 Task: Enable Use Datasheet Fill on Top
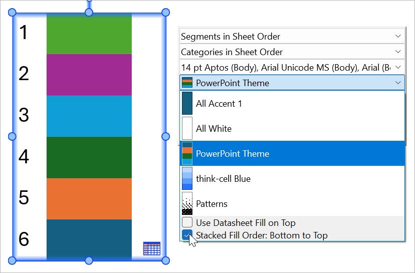pyautogui.click(x=187, y=222)
